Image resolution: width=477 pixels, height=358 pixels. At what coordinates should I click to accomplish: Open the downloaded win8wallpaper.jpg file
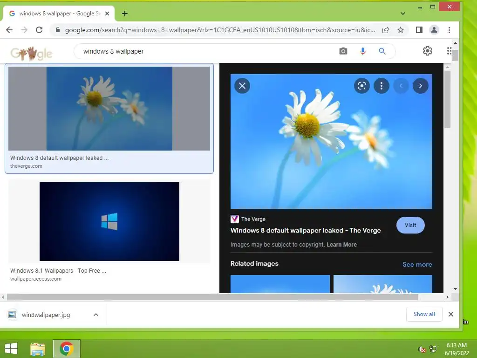[x=46, y=315]
